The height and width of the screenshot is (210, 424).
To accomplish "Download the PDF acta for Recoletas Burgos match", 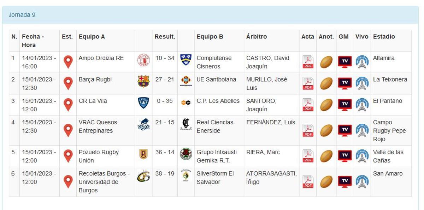I will coord(308,180).
